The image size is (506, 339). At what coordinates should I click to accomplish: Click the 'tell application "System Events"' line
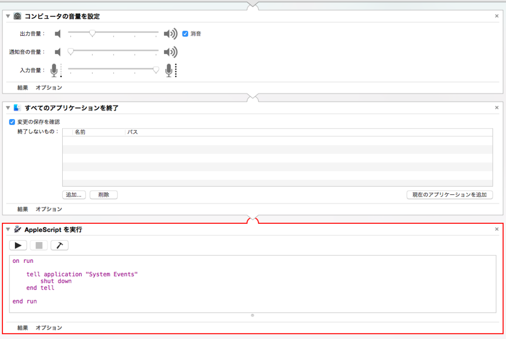point(82,274)
